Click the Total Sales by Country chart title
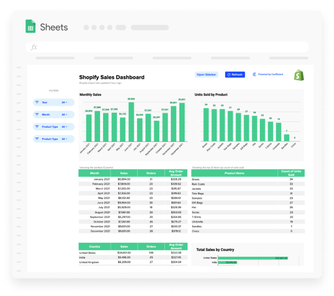This screenshot has width=334, height=296. tap(215, 249)
